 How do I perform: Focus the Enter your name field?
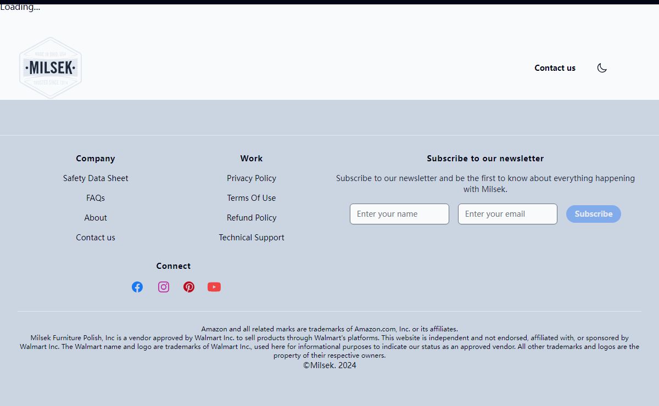399,214
